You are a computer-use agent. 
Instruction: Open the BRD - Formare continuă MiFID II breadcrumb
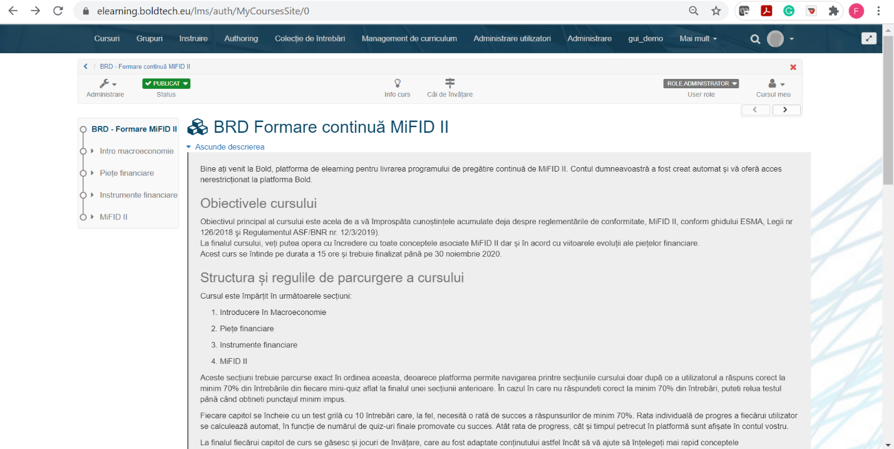(x=145, y=66)
